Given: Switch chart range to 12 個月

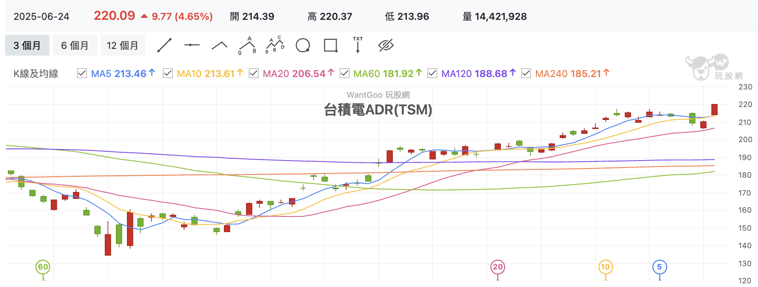Looking at the screenshot, I should pos(122,45).
